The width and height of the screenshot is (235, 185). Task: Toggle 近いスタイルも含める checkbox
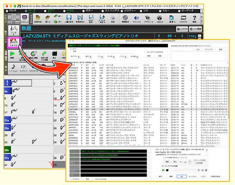point(145,52)
